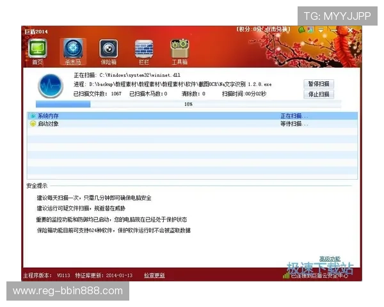The image size is (384, 307).
Task: Click the 安全提示 heading
Action: point(36,186)
